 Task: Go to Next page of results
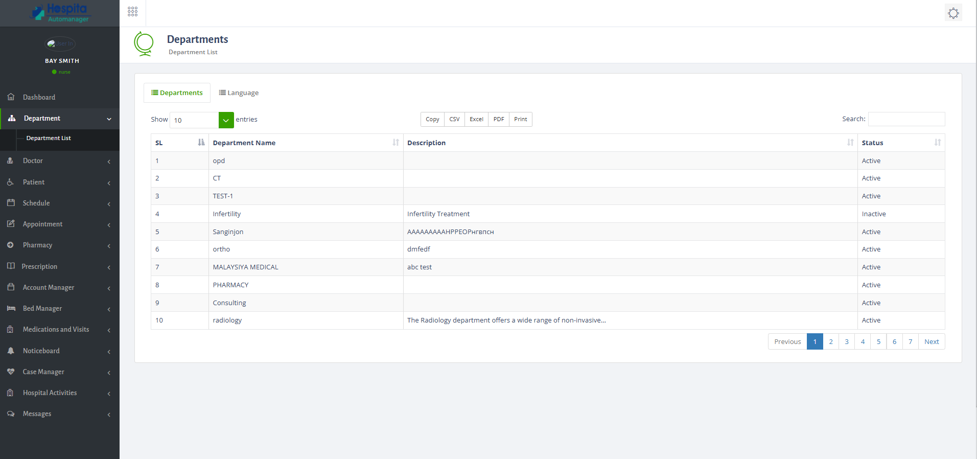[932, 341]
